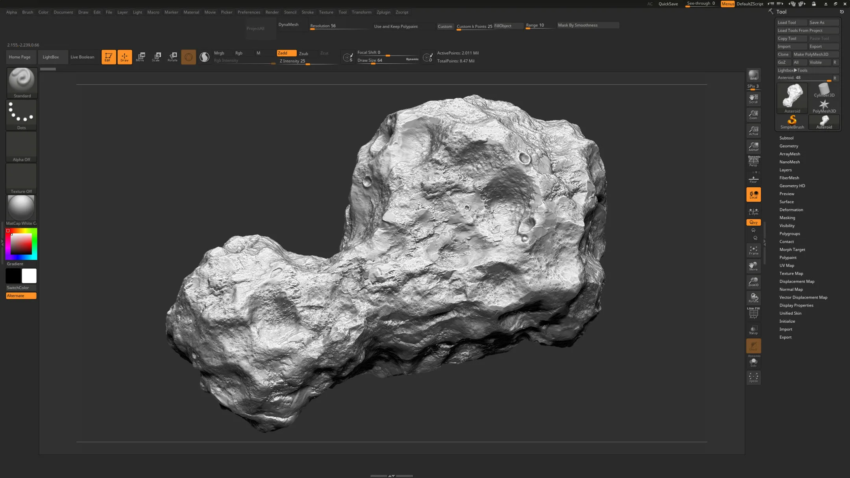Toggle the Alternate color button
This screenshot has width=850, height=478.
click(21, 295)
